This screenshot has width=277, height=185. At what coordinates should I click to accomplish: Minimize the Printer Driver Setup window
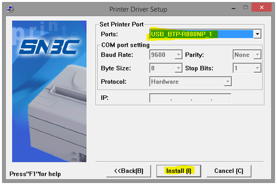[234, 8]
